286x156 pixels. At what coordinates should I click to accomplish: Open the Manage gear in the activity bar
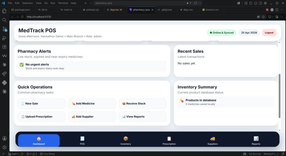click(x=4, y=147)
